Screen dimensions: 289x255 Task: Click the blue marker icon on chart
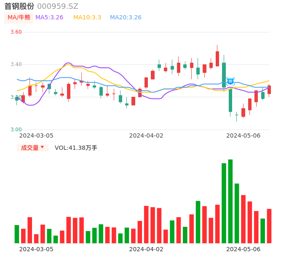230,81
